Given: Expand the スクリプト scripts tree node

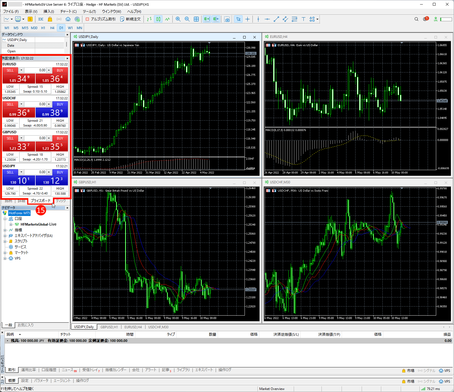Looking at the screenshot, I should (5, 241).
